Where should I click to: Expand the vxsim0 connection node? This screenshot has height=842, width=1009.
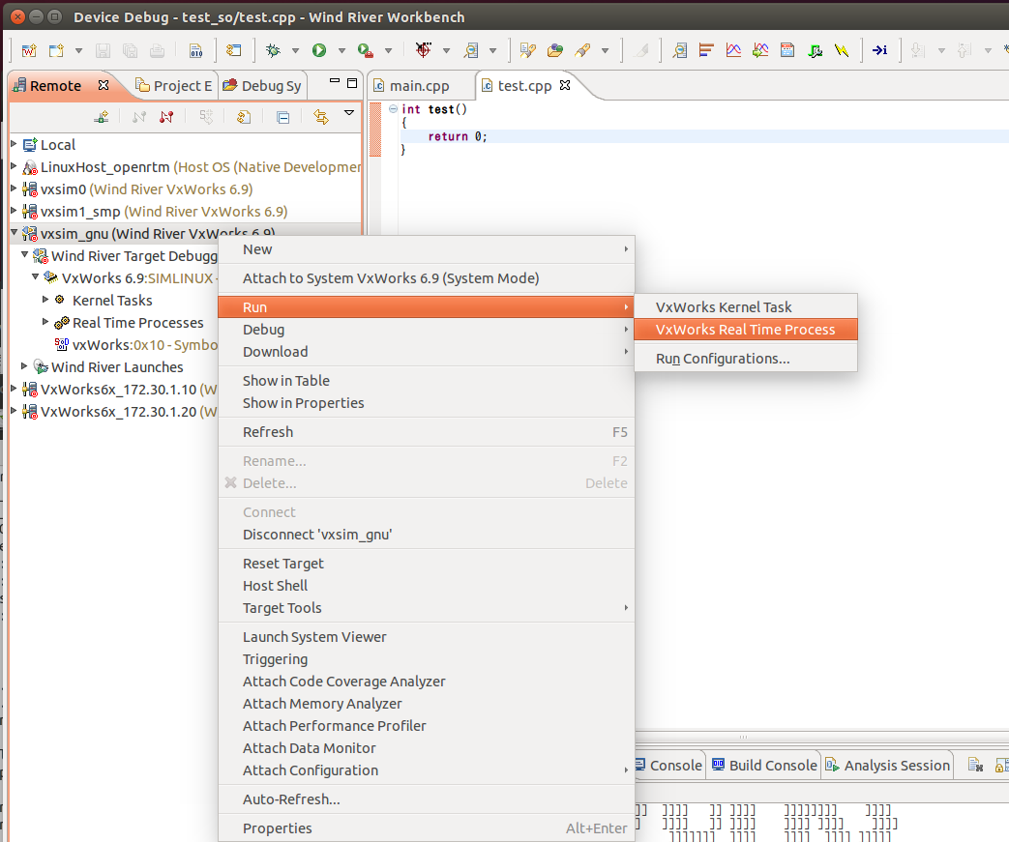pyautogui.click(x=14, y=189)
